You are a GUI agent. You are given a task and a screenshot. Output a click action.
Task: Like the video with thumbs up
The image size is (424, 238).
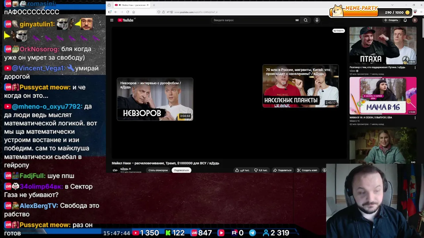click(x=242, y=170)
